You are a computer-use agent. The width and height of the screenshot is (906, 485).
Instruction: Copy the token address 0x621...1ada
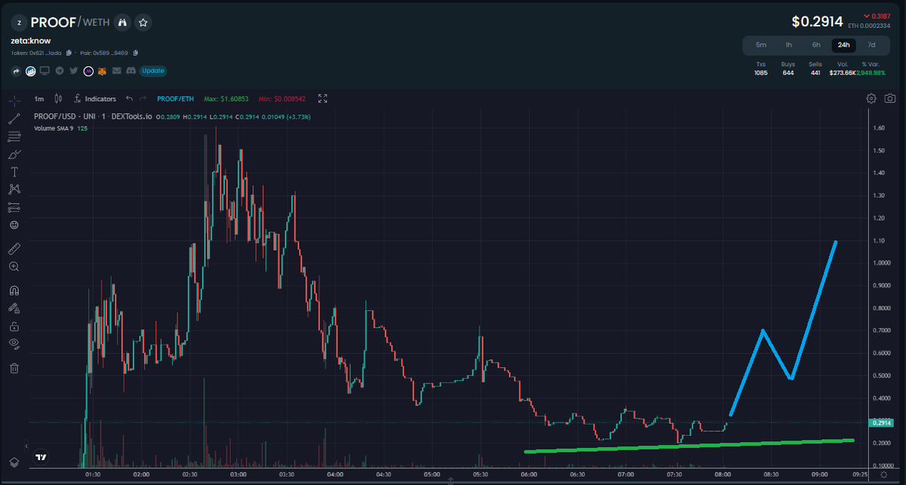69,53
